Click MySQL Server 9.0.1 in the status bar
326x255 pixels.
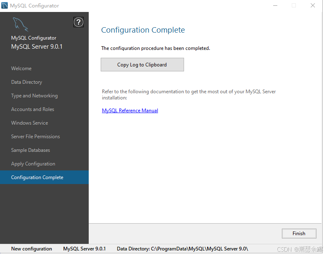point(84,249)
